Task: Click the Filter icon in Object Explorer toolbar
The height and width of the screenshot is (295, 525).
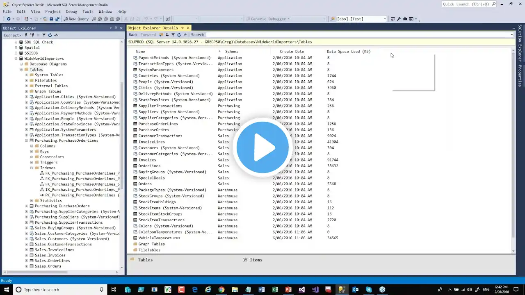Action: point(44,35)
